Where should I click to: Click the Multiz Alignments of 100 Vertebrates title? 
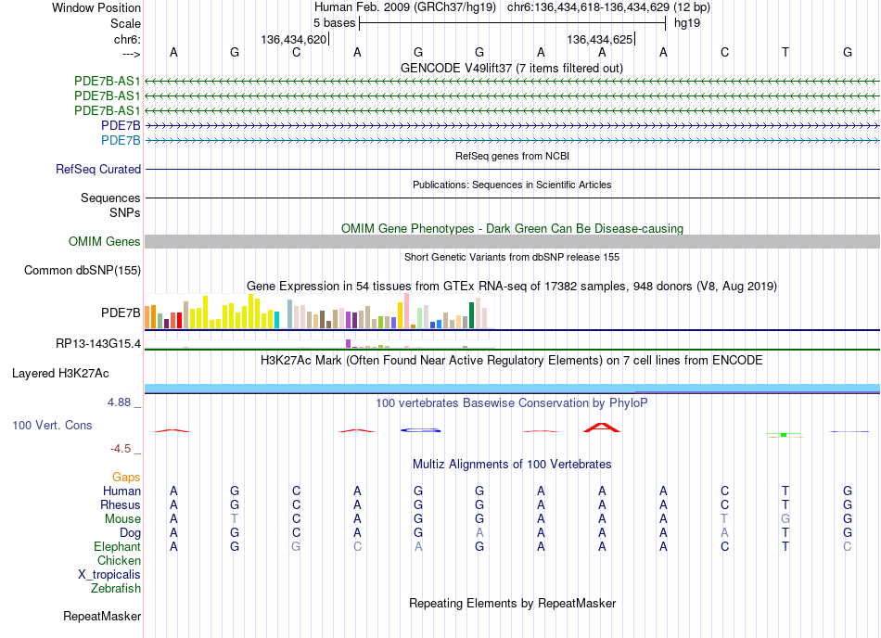click(x=512, y=464)
